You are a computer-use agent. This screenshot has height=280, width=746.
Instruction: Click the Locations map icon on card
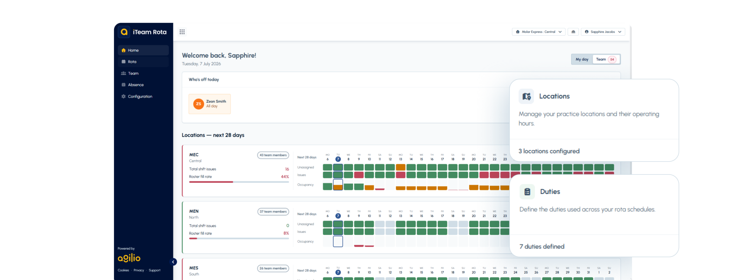point(526,96)
